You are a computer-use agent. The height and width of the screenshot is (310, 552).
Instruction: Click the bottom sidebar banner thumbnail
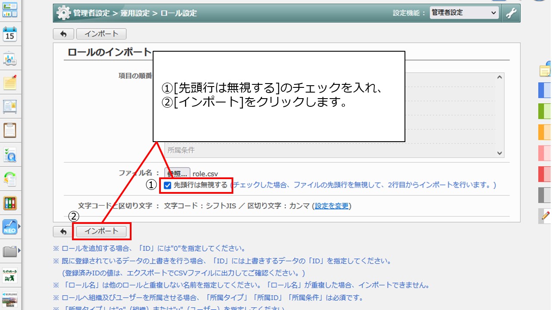pyautogui.click(x=10, y=300)
